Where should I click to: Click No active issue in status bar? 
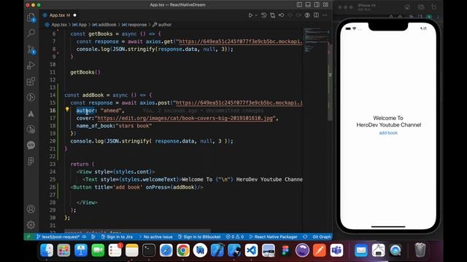point(155,237)
